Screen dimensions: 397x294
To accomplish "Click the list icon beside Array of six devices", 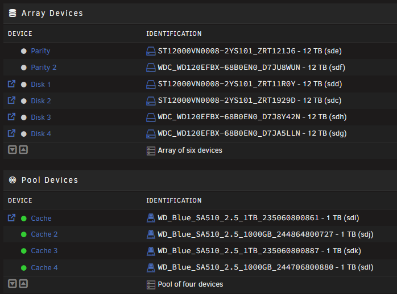I will 151,151.
